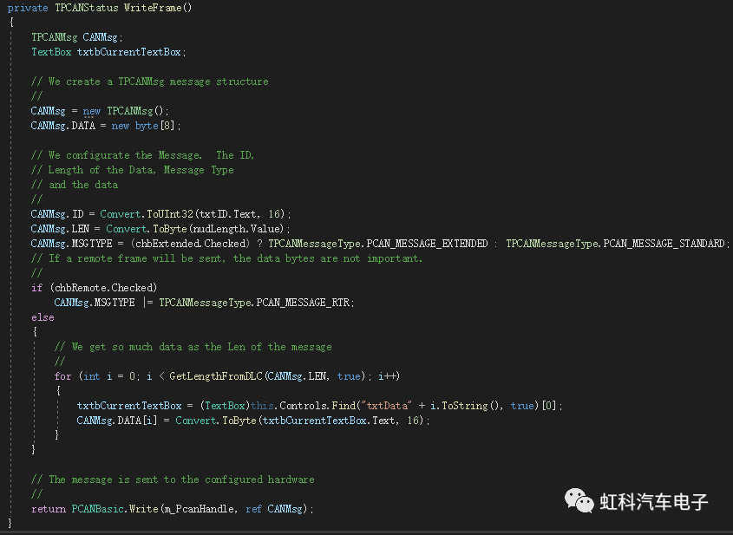Click the 'for' loop keyword
This screenshot has width=733, height=535.
click(62, 376)
